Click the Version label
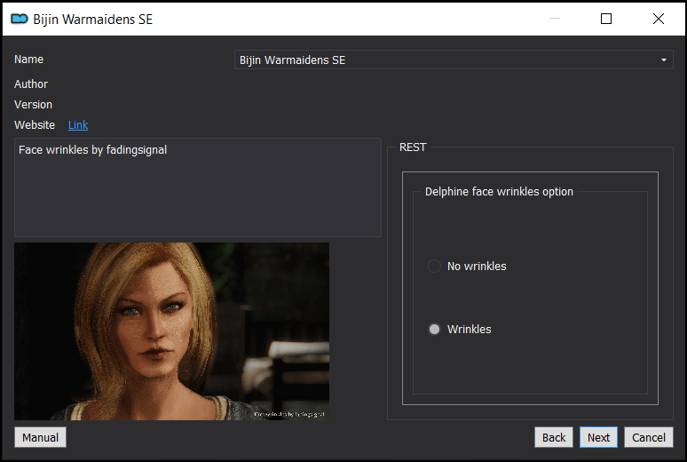 (33, 105)
